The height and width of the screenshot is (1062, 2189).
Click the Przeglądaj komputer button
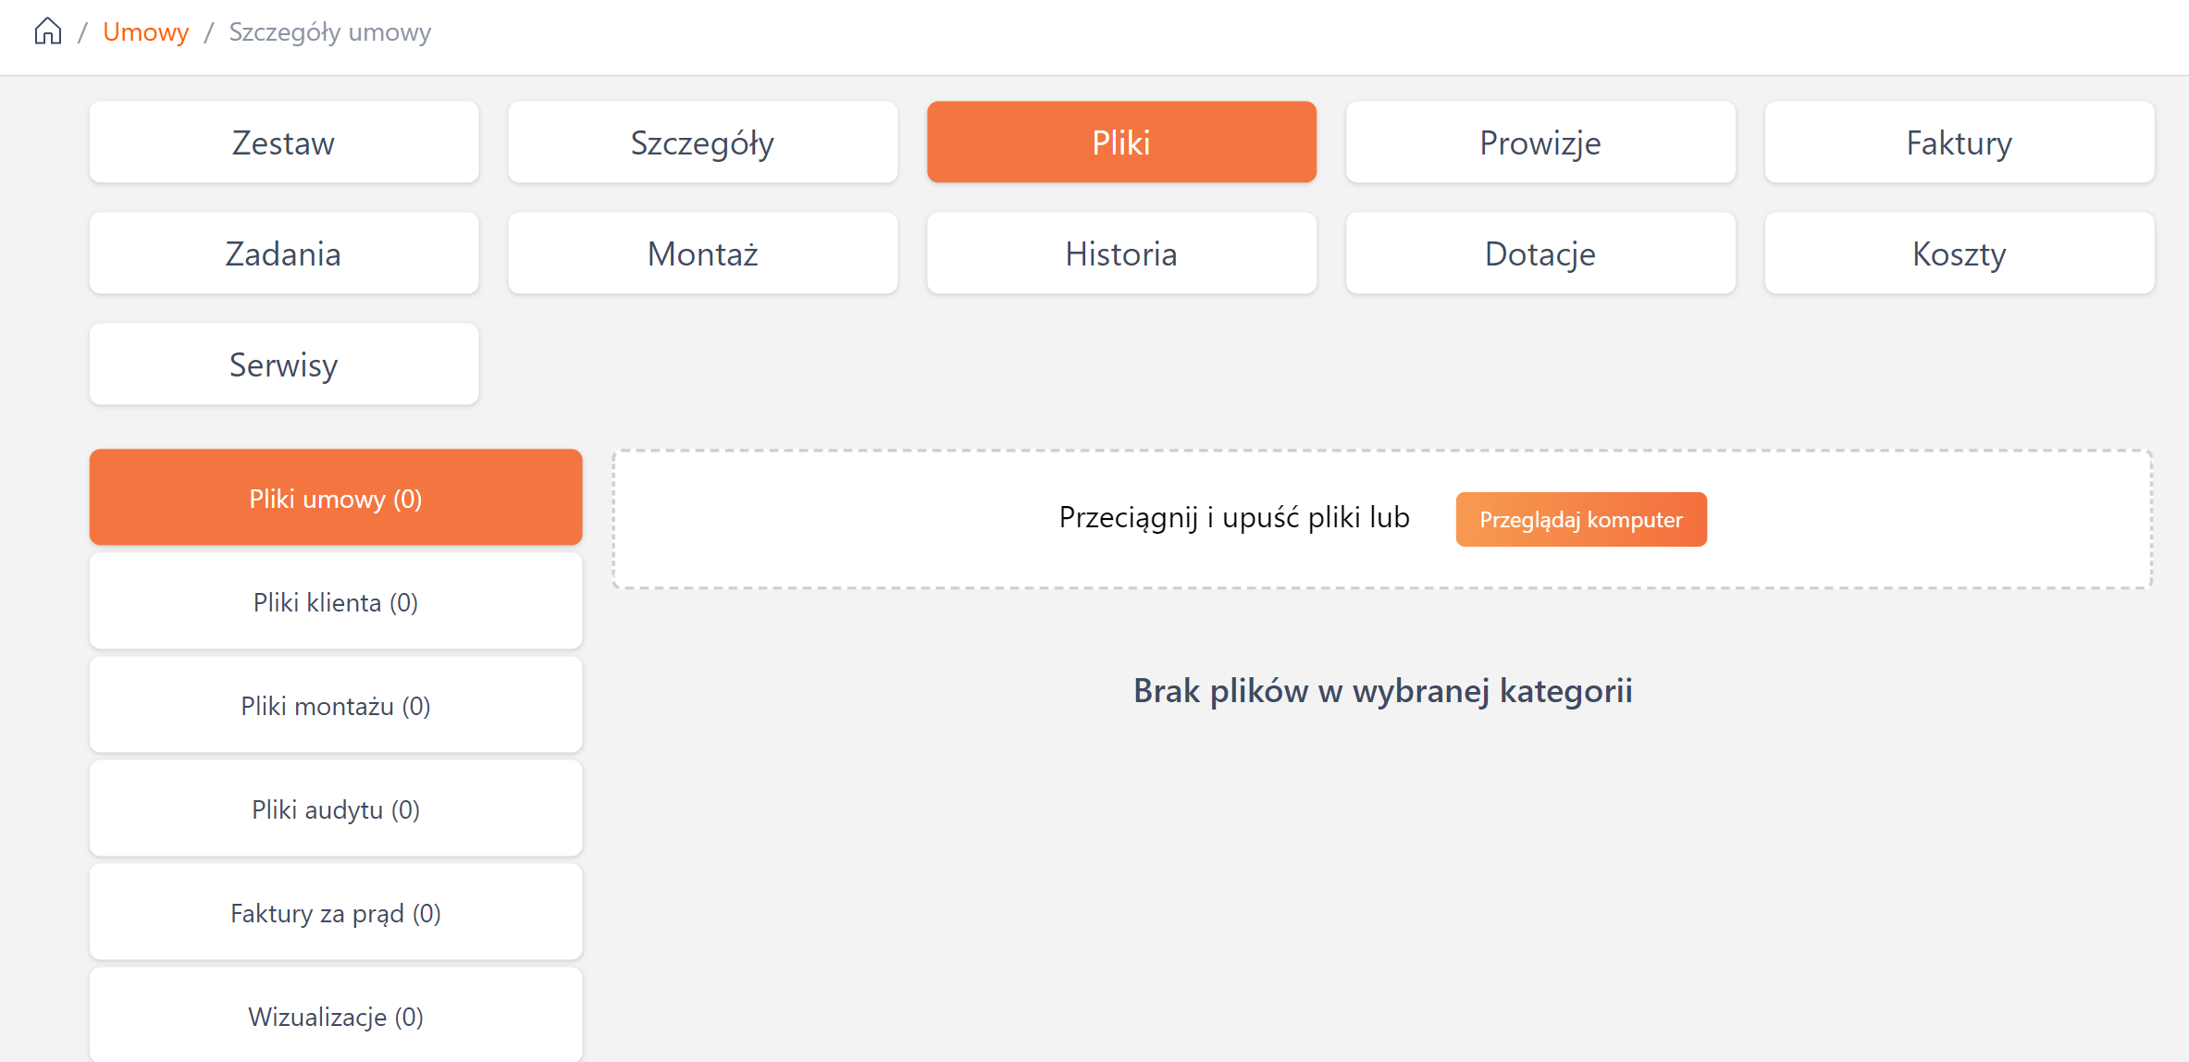pyautogui.click(x=1580, y=519)
